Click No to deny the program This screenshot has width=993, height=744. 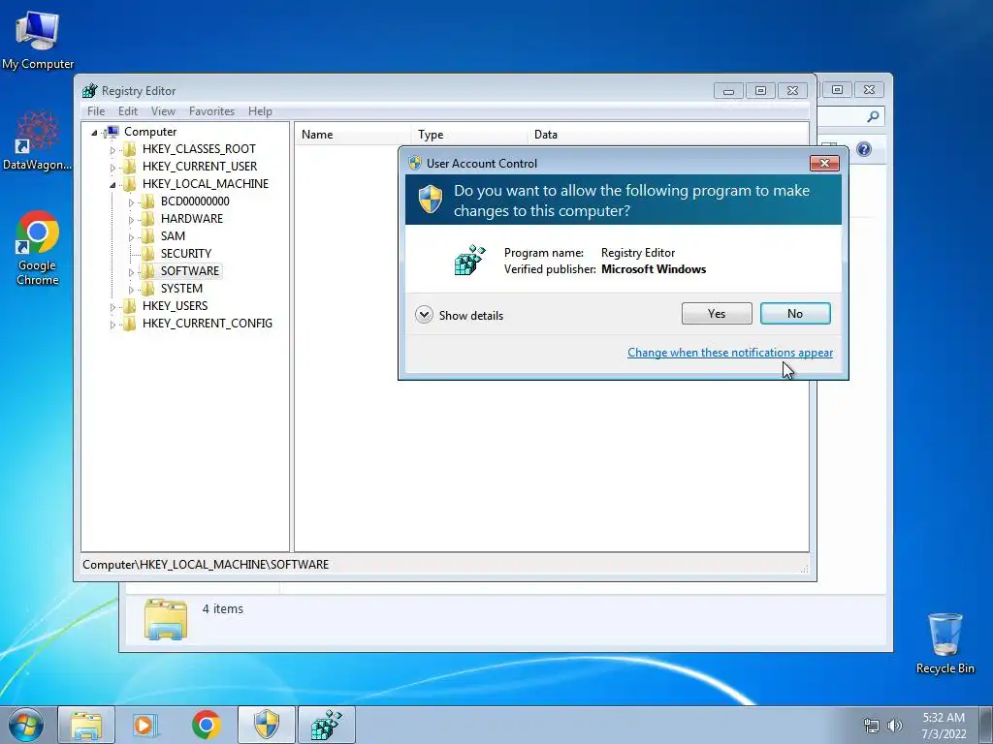795,313
